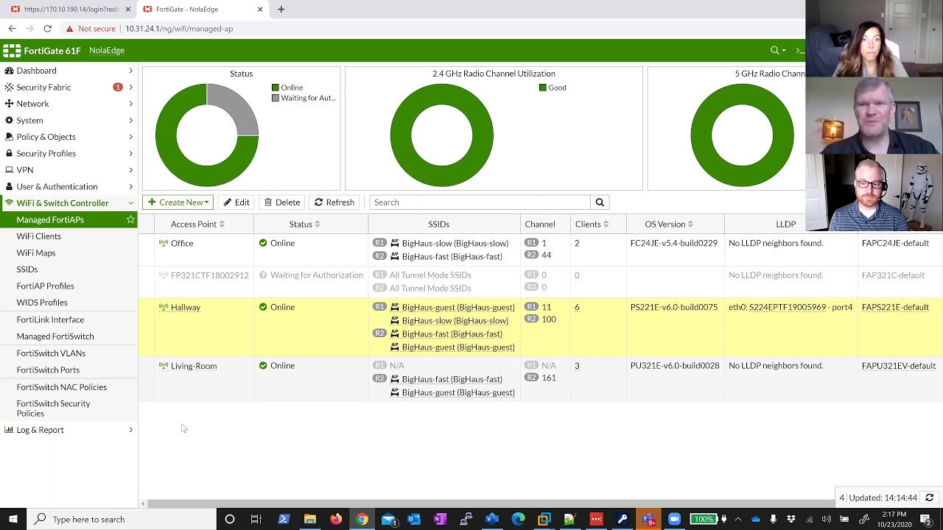Click the Good legend swatch in 2.4 GHz chart
943x530 pixels.
543,88
